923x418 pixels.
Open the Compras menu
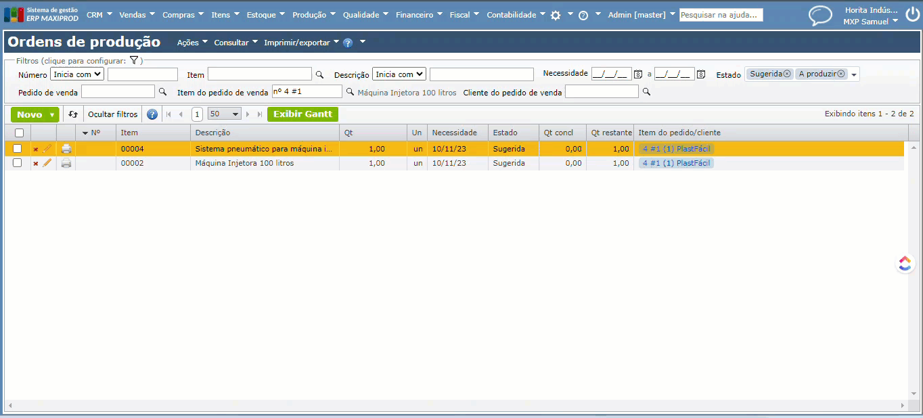pos(183,15)
